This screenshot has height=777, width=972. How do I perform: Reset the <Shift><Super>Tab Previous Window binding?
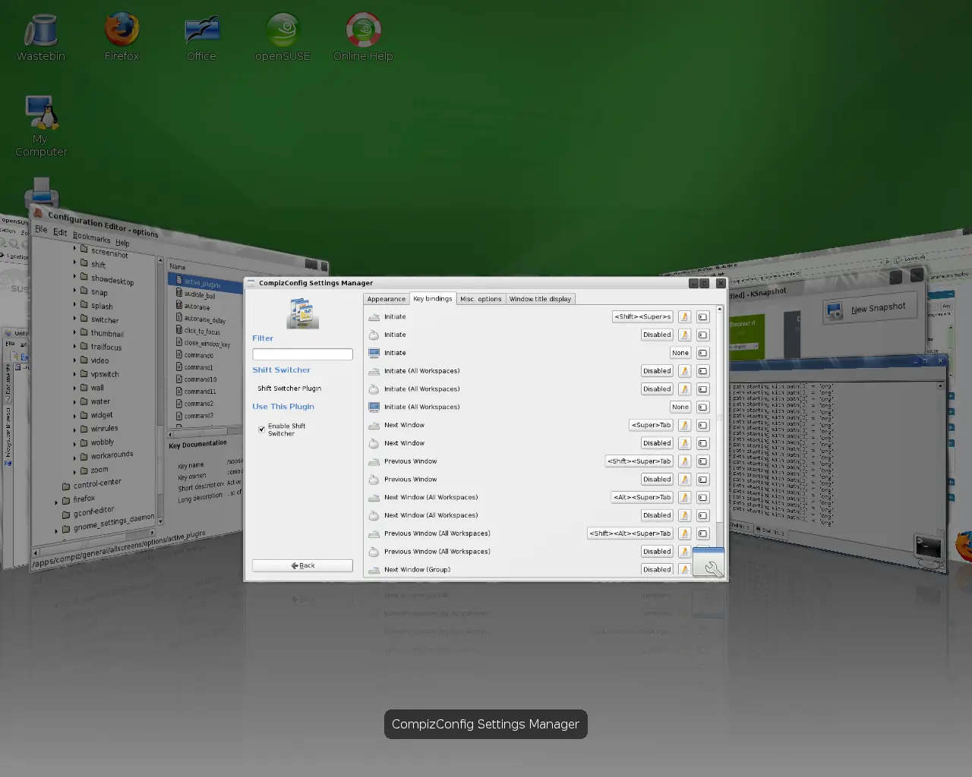click(684, 461)
